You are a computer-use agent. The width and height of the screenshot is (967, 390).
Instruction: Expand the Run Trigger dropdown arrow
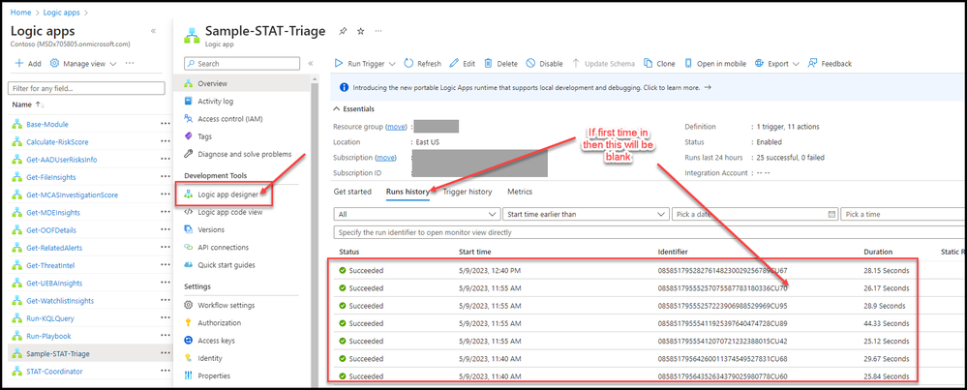click(x=391, y=64)
